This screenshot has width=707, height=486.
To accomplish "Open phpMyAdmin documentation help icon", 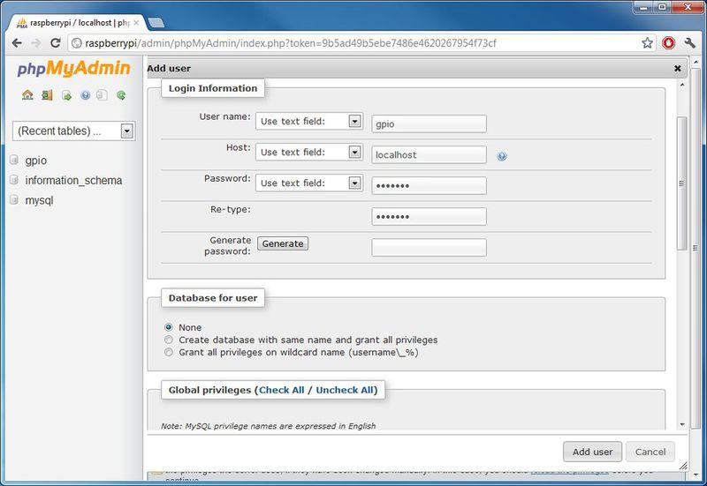I will click(85, 95).
